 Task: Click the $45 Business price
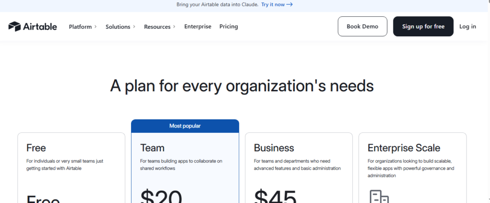pyautogui.click(x=275, y=196)
